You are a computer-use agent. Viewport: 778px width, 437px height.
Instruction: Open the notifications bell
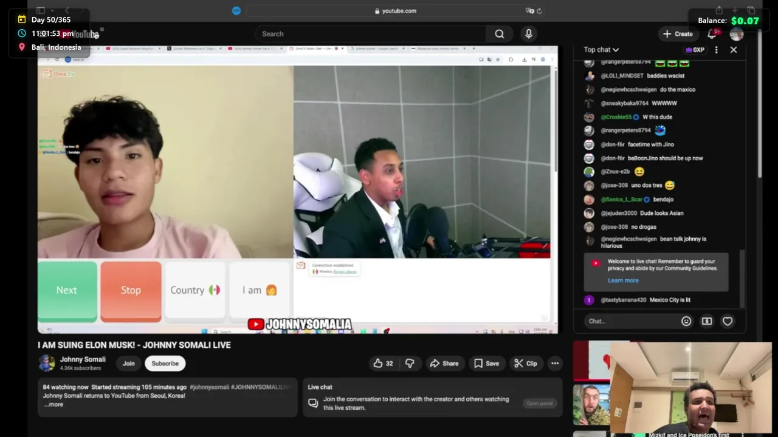pos(712,34)
